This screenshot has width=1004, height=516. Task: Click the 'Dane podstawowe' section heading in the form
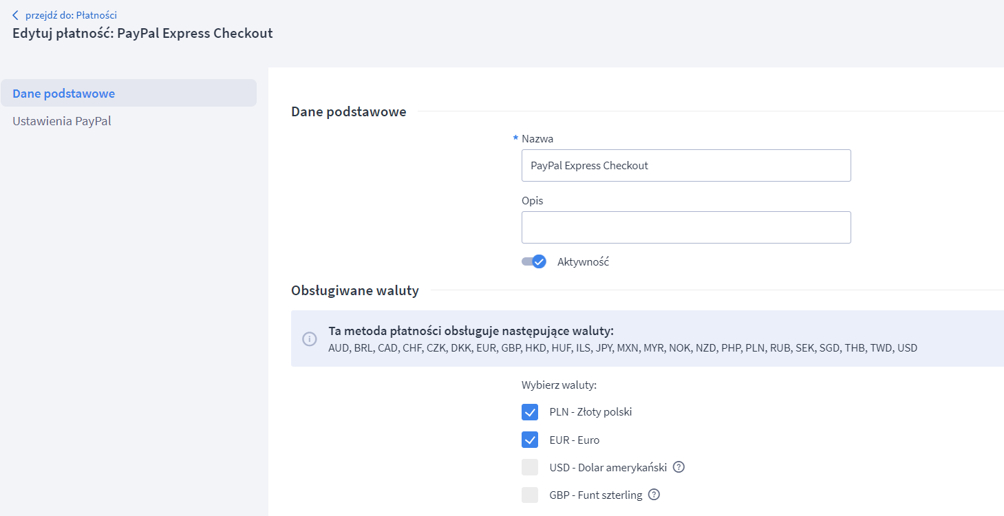coord(349,111)
